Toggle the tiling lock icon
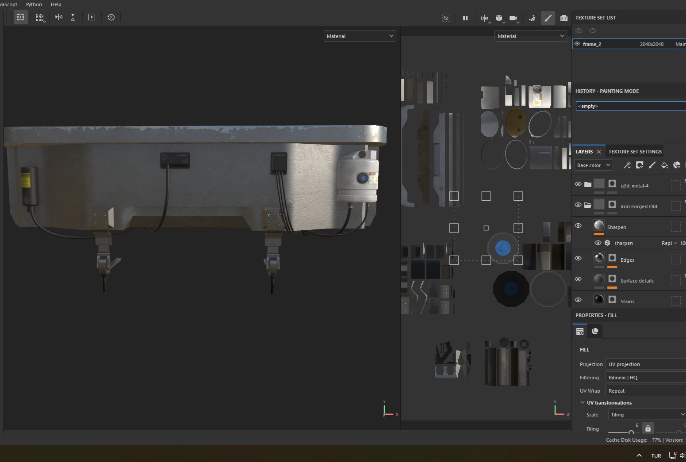686x462 pixels. click(648, 428)
